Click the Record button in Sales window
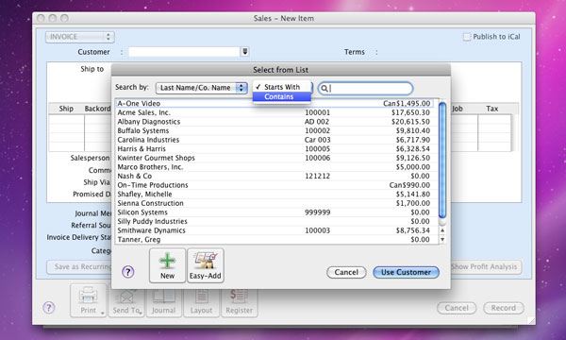Viewport: 566px width, 340px height. (503, 308)
